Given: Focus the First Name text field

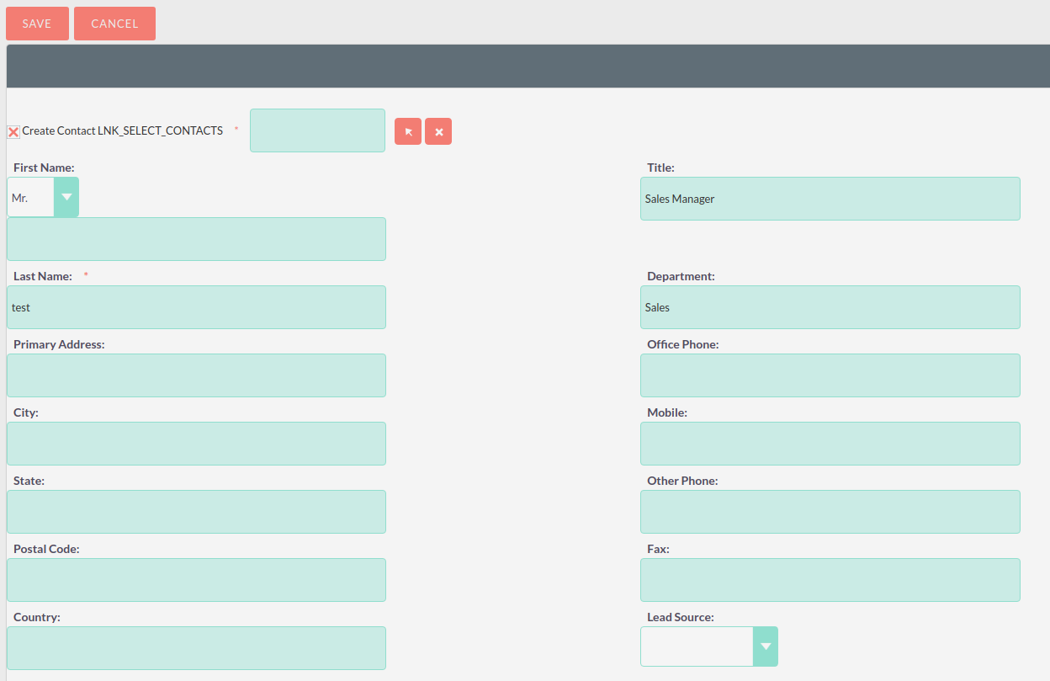Looking at the screenshot, I should point(196,239).
